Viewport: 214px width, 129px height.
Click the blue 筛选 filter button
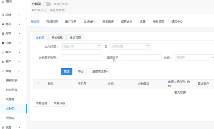[x=67, y=72]
